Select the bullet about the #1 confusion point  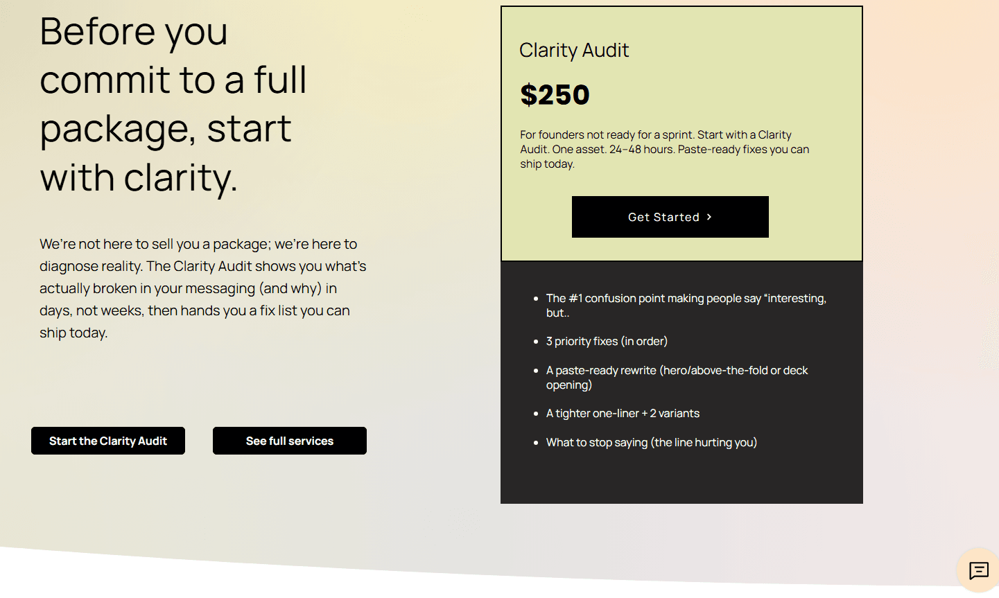[x=686, y=305]
